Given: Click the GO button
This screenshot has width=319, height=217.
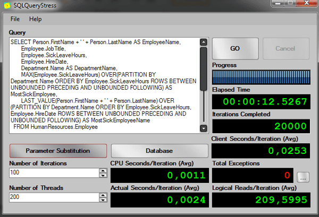Looking at the screenshot, I should point(236,48).
